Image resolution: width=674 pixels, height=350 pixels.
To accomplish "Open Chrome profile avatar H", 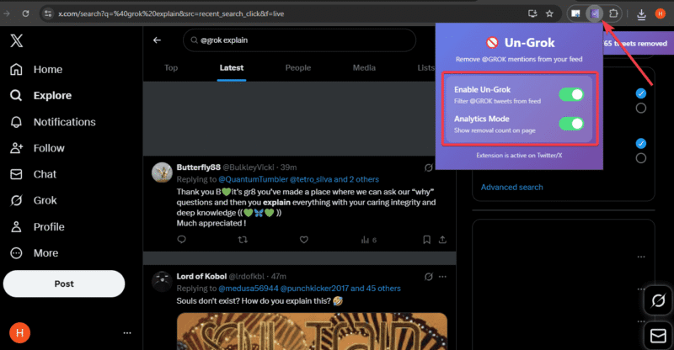I will (661, 13).
